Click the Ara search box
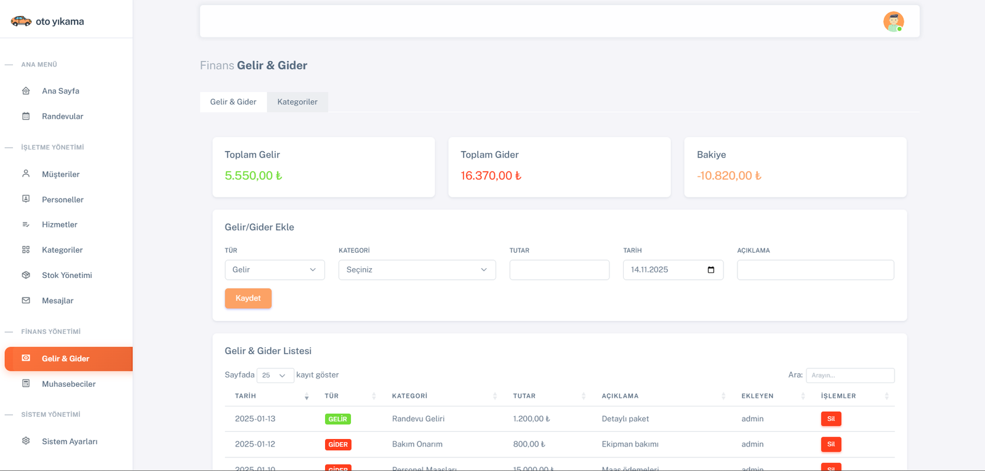985x471 pixels. 850,375
